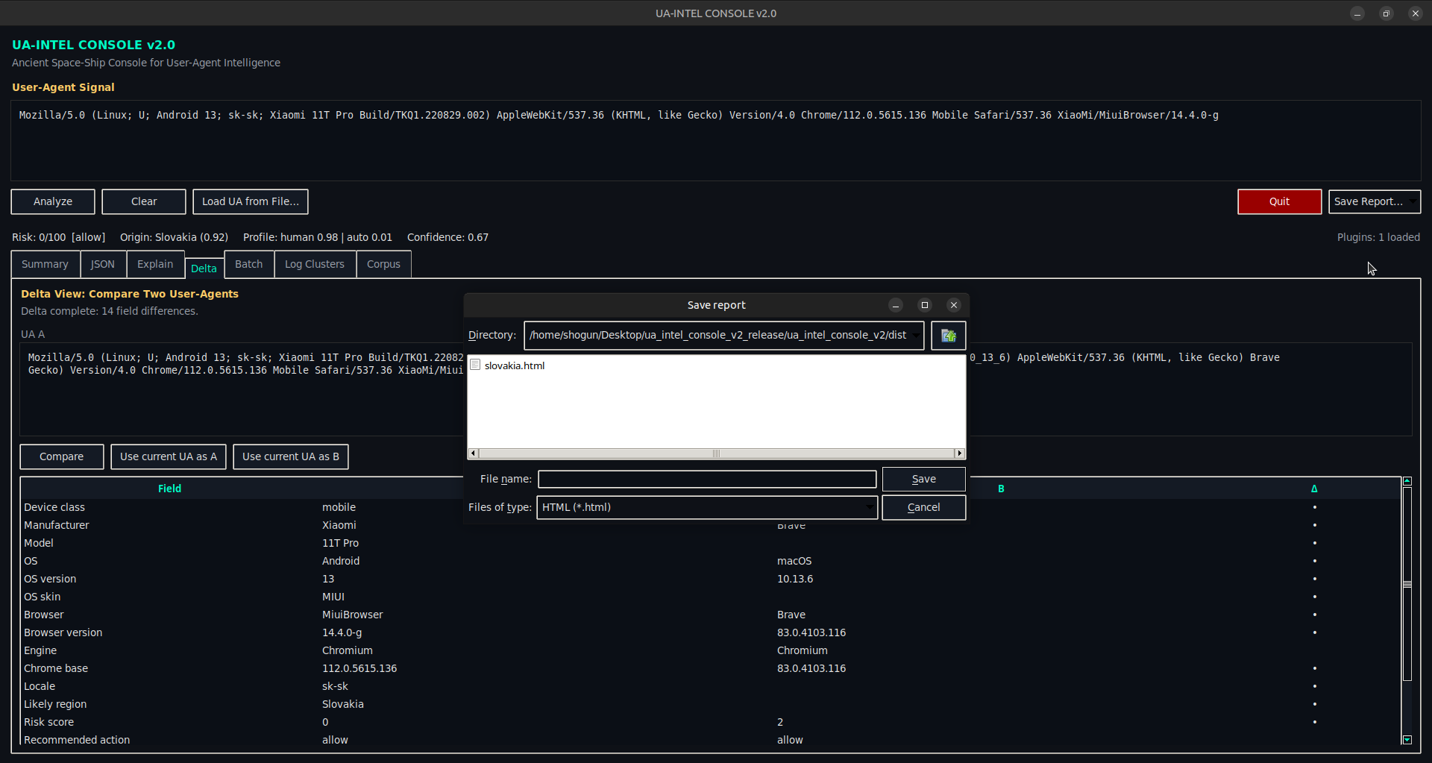Click the file list left scroll arrow
The height and width of the screenshot is (763, 1432).
pos(473,453)
